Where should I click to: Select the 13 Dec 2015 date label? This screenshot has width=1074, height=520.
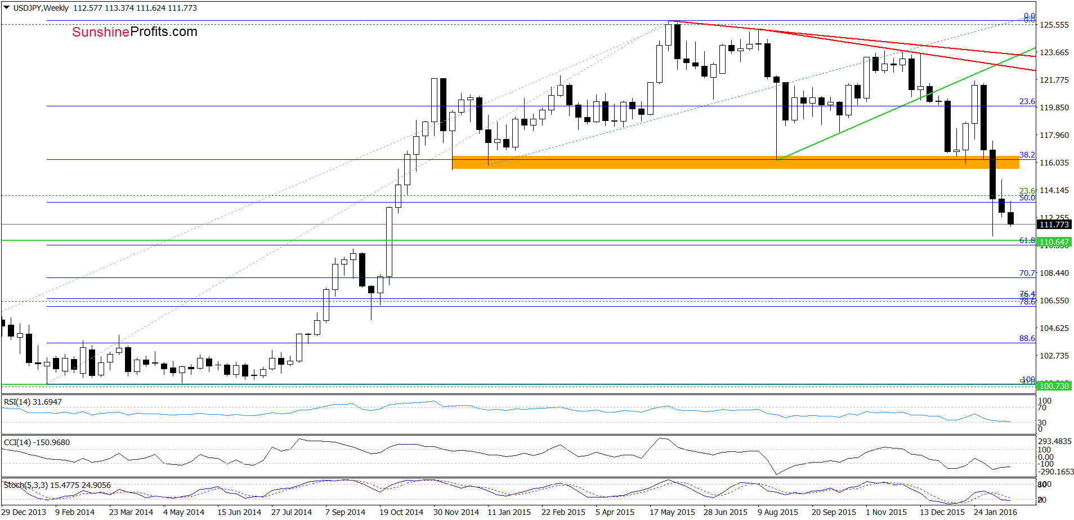coord(942,512)
